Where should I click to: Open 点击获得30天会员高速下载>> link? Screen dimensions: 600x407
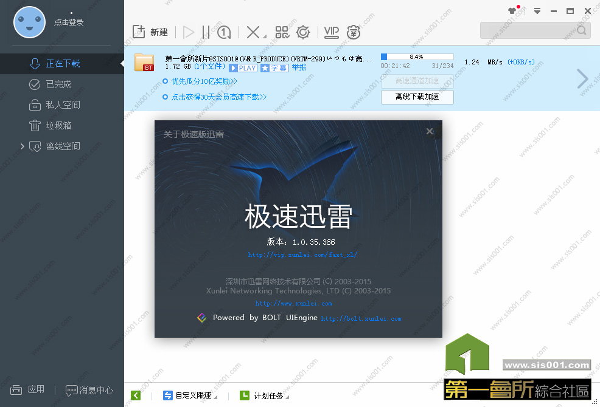219,97
